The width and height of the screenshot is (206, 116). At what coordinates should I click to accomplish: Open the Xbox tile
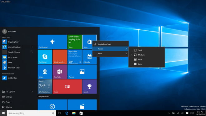click(x=75, y=42)
